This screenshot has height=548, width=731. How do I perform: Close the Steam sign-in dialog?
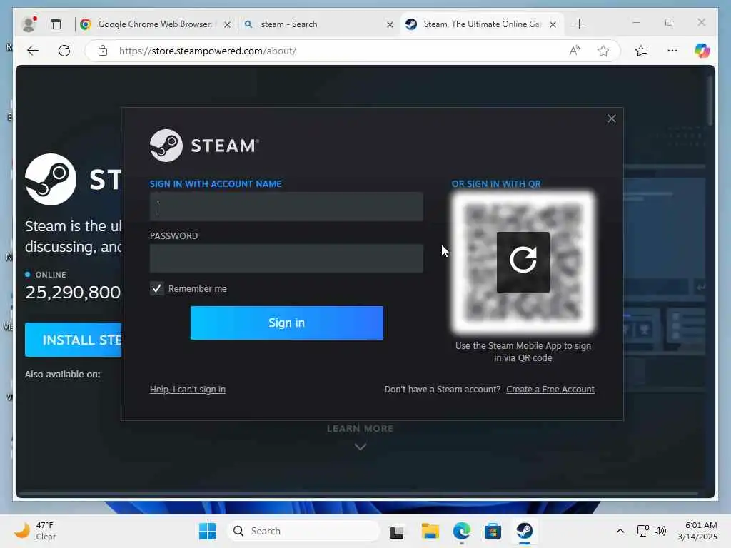coord(611,119)
